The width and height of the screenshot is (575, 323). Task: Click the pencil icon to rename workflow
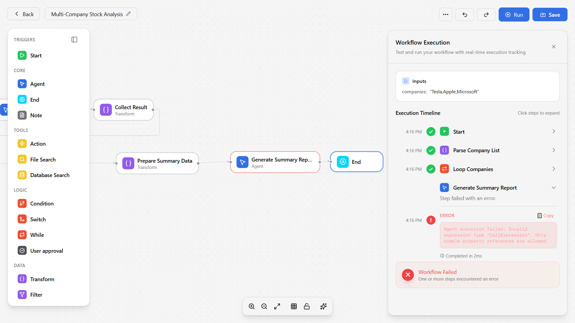click(x=128, y=14)
